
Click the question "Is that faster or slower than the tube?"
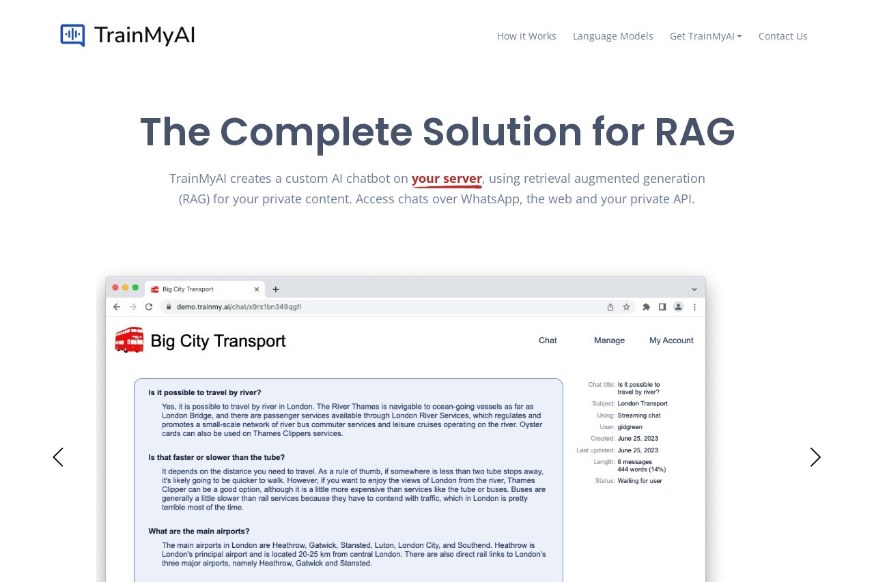[216, 457]
